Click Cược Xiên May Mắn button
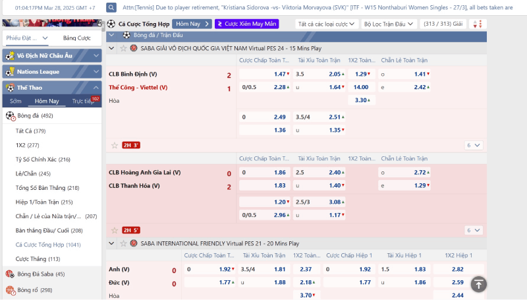The image size is (527, 300). point(246,24)
